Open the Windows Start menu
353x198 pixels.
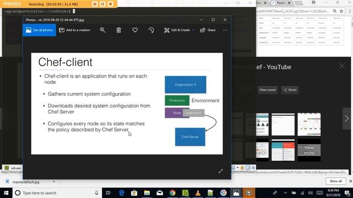click(x=6, y=193)
